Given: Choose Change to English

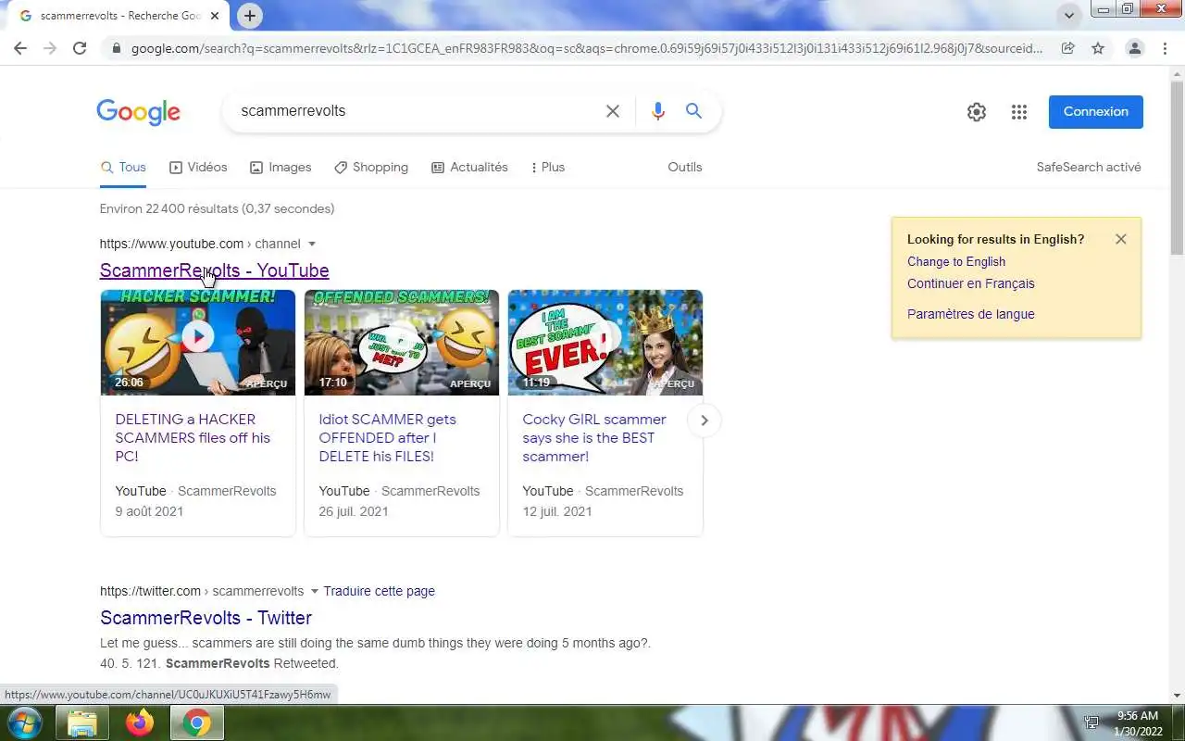Looking at the screenshot, I should tap(956, 261).
